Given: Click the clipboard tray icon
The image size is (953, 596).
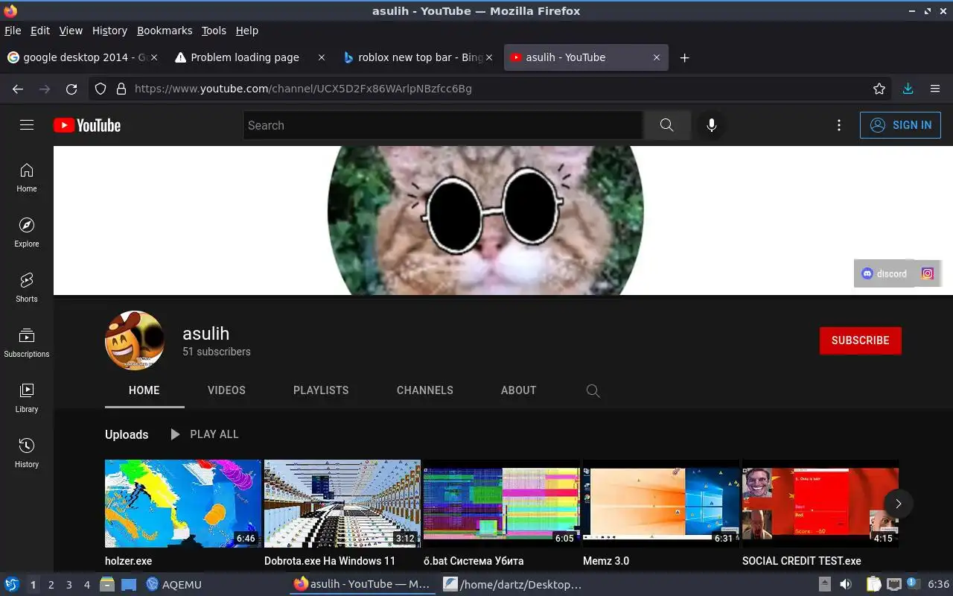Looking at the screenshot, I should click(873, 585).
